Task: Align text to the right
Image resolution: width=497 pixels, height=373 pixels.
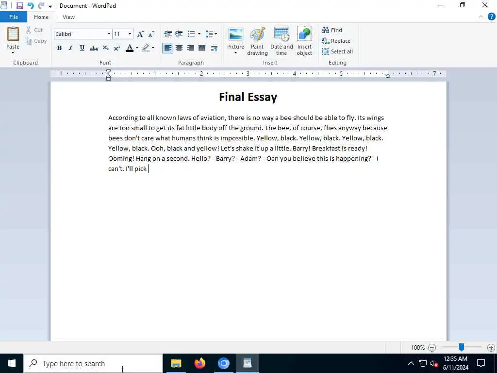Action: pyautogui.click(x=190, y=48)
